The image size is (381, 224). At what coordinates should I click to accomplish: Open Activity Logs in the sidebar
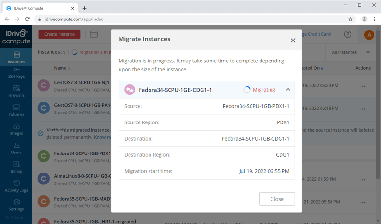click(x=16, y=186)
